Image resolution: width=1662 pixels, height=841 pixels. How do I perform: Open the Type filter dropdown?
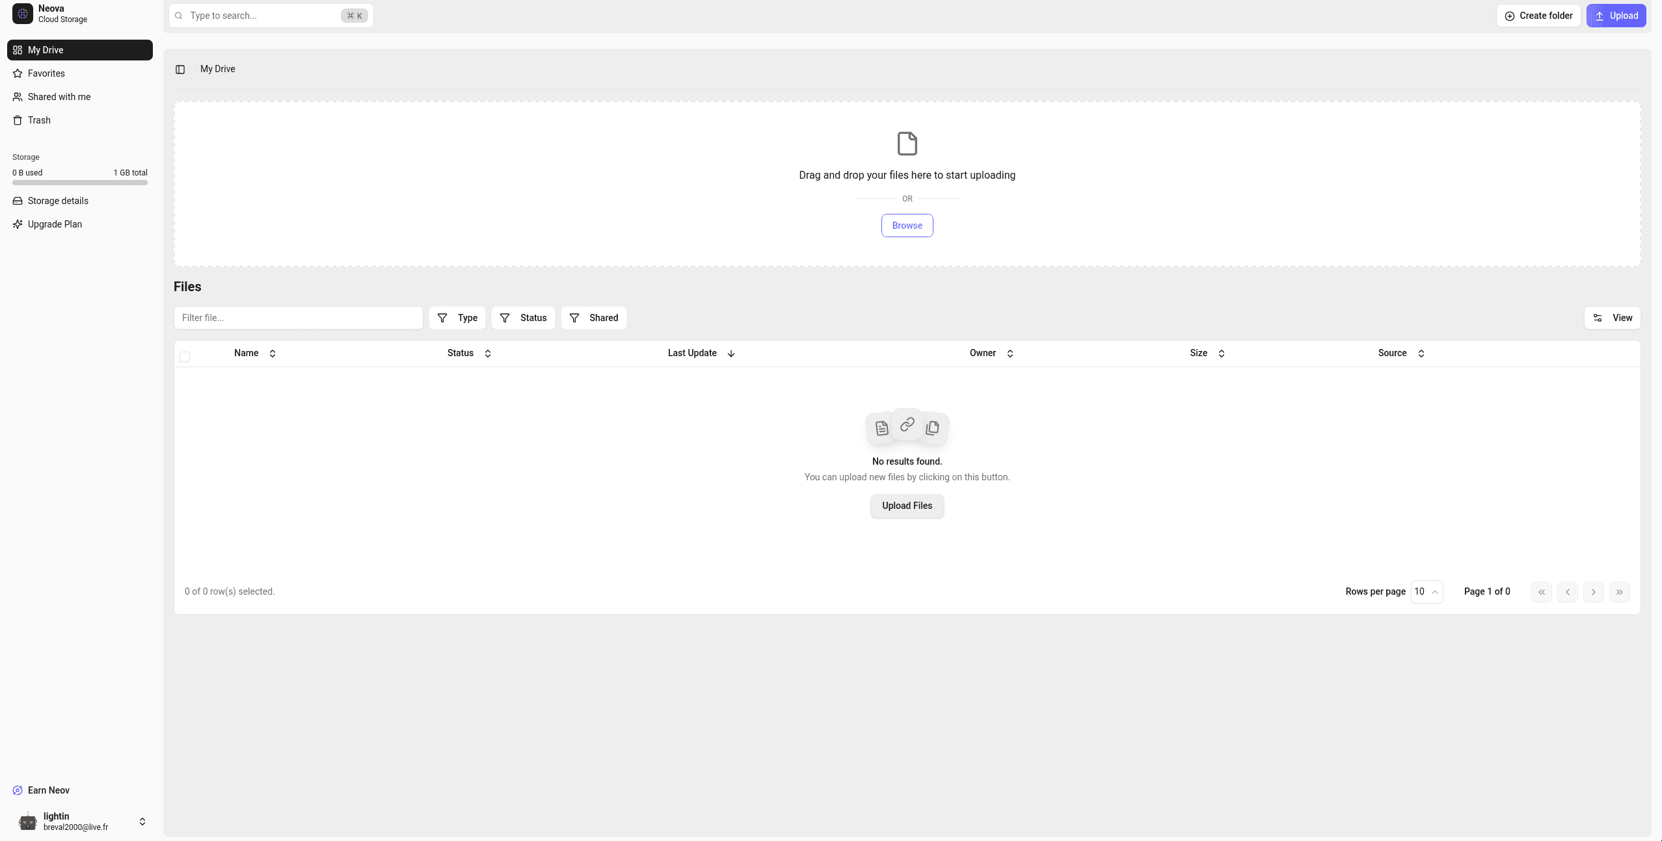coord(457,318)
